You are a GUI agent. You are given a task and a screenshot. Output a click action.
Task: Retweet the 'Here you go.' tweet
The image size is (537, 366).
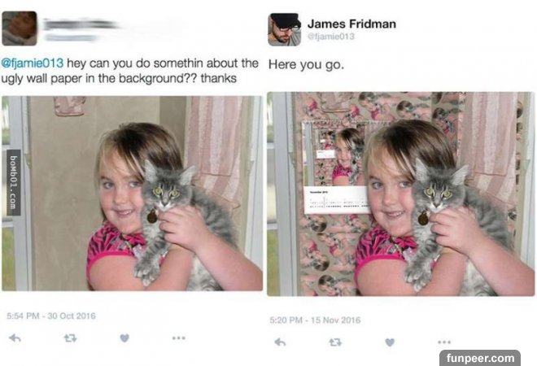pyautogui.click(x=335, y=342)
